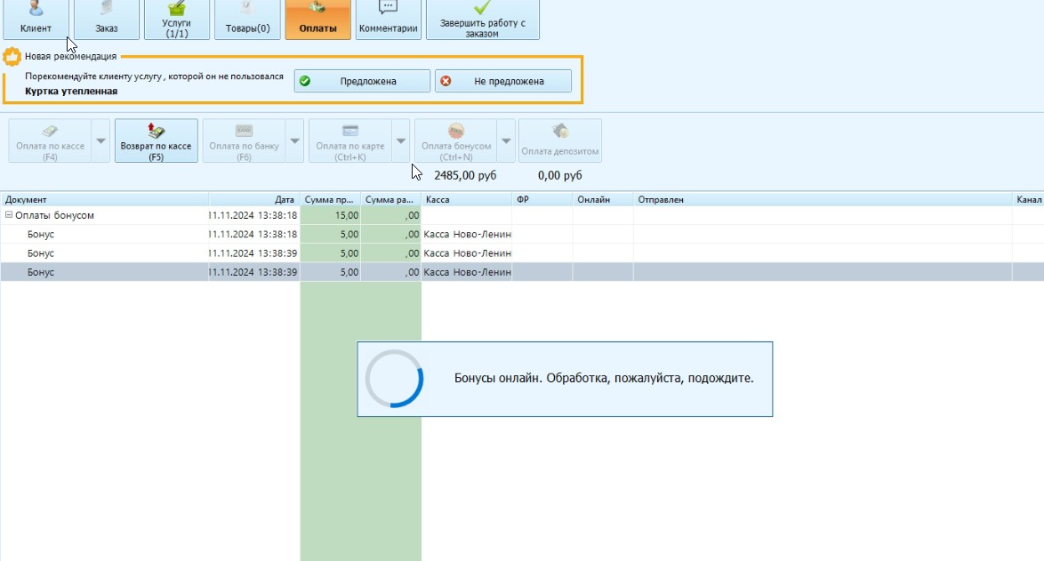Open dropdown arrow next to Оплата по карте
The image size is (1044, 561).
[401, 140]
